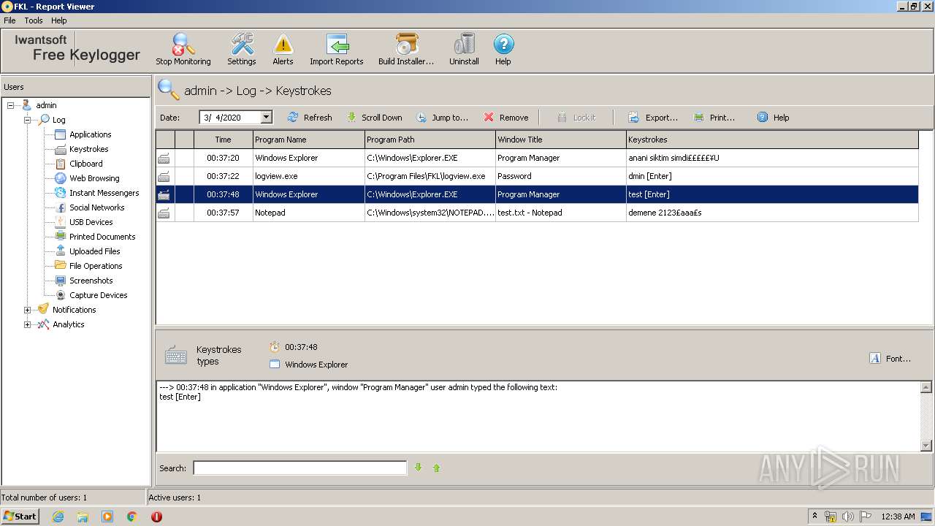Click the Search text field
The width and height of the screenshot is (935, 526).
click(x=299, y=468)
